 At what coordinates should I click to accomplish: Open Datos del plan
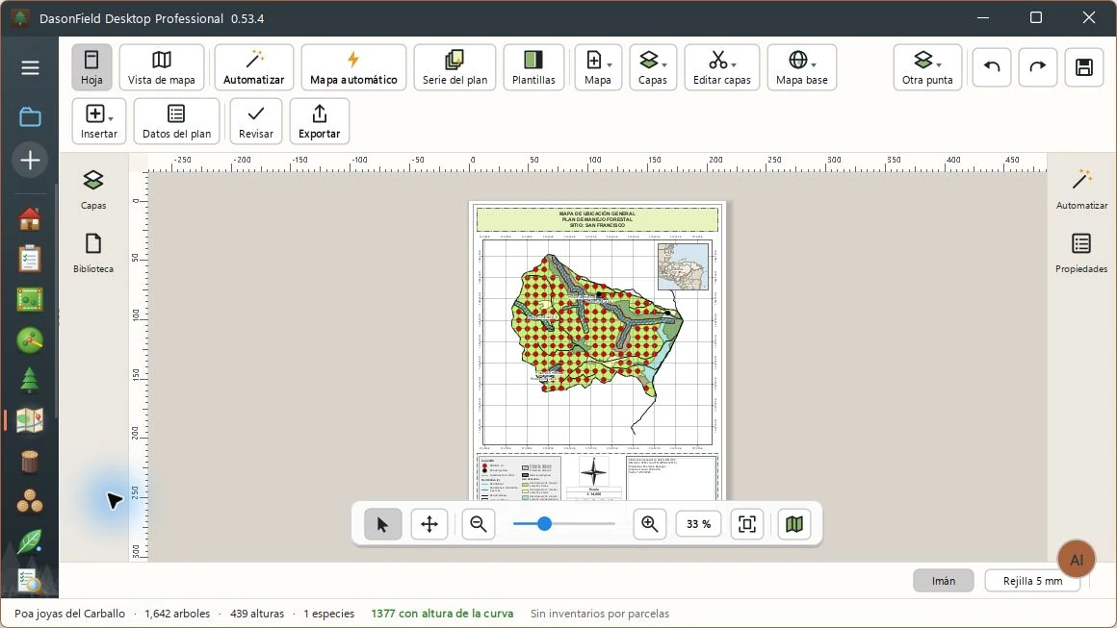[x=176, y=121]
